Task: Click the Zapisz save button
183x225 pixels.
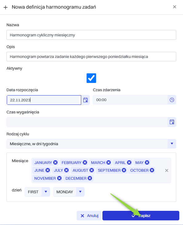Action: pos(141,215)
